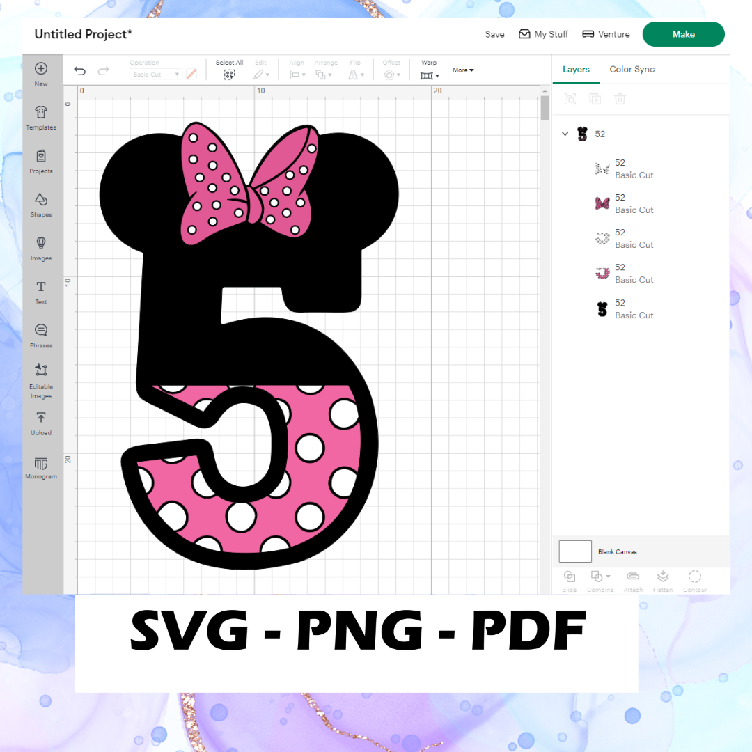This screenshot has height=752, width=752.
Task: Select the white bow dots layer
Action: point(641,169)
